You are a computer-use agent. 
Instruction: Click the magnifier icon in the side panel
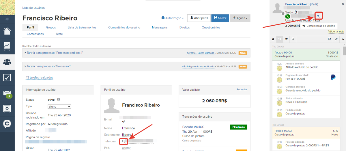click(318, 16)
